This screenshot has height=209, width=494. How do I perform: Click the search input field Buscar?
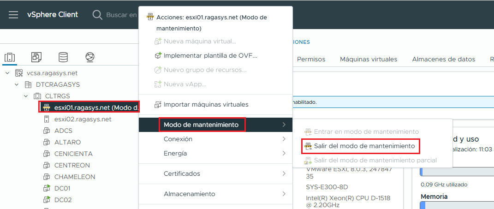click(121, 15)
